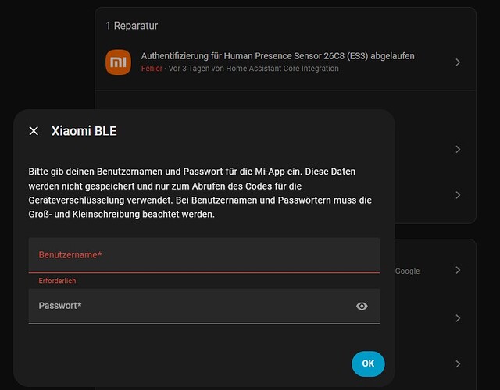Image resolution: width=500 pixels, height=390 pixels.
Task: Focus the Passwort input field
Action: point(187,306)
